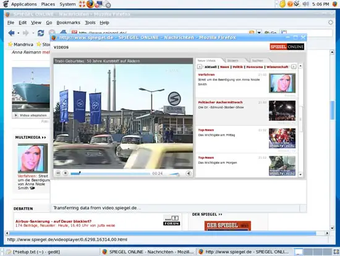
Task: Select the News video category
Action: pos(224,67)
